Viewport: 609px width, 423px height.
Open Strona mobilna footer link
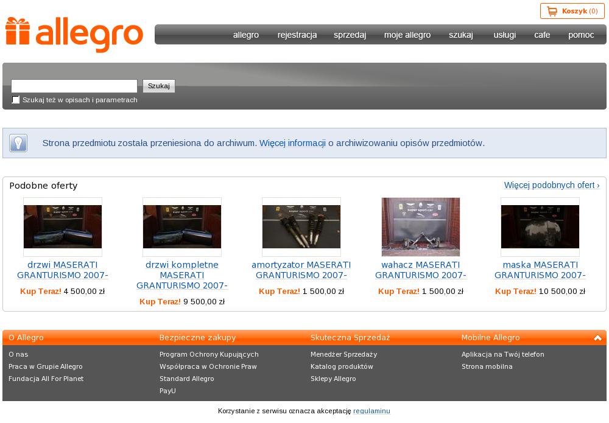pyautogui.click(x=487, y=366)
